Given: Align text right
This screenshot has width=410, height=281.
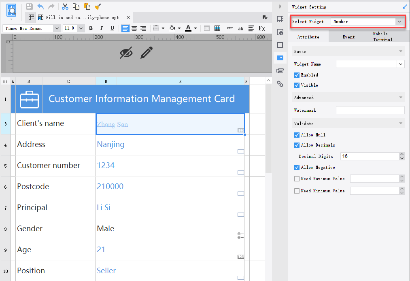Looking at the screenshot, I should pos(143,28).
